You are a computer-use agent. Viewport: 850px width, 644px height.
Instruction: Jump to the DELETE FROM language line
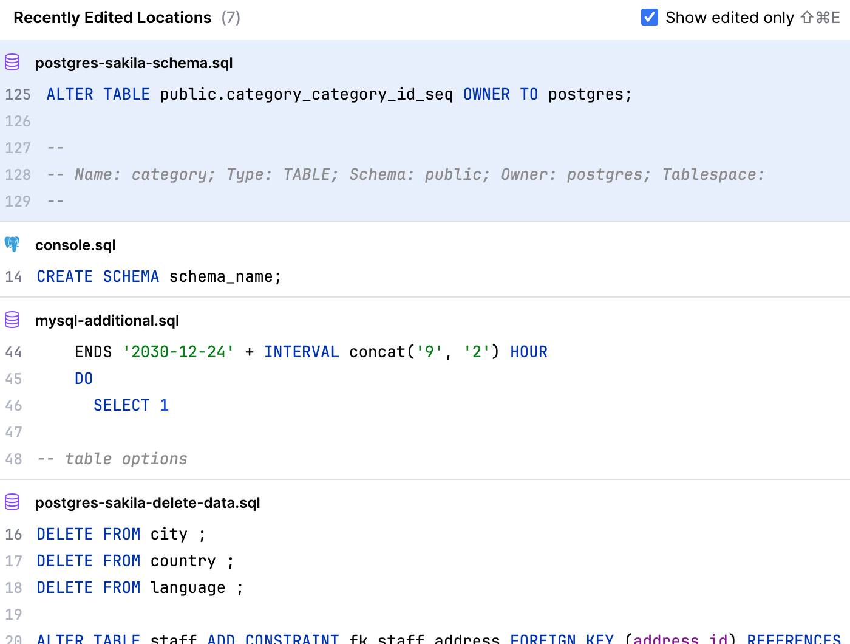click(140, 588)
